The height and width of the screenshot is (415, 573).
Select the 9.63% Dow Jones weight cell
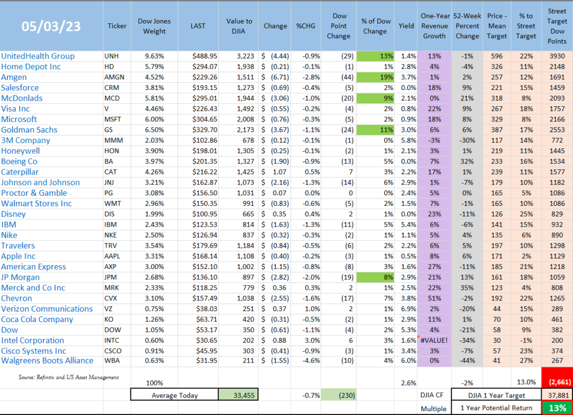point(154,56)
